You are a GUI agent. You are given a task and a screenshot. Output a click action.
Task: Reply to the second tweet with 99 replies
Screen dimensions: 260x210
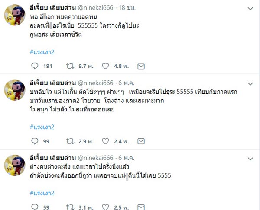pyautogui.click(x=36, y=141)
